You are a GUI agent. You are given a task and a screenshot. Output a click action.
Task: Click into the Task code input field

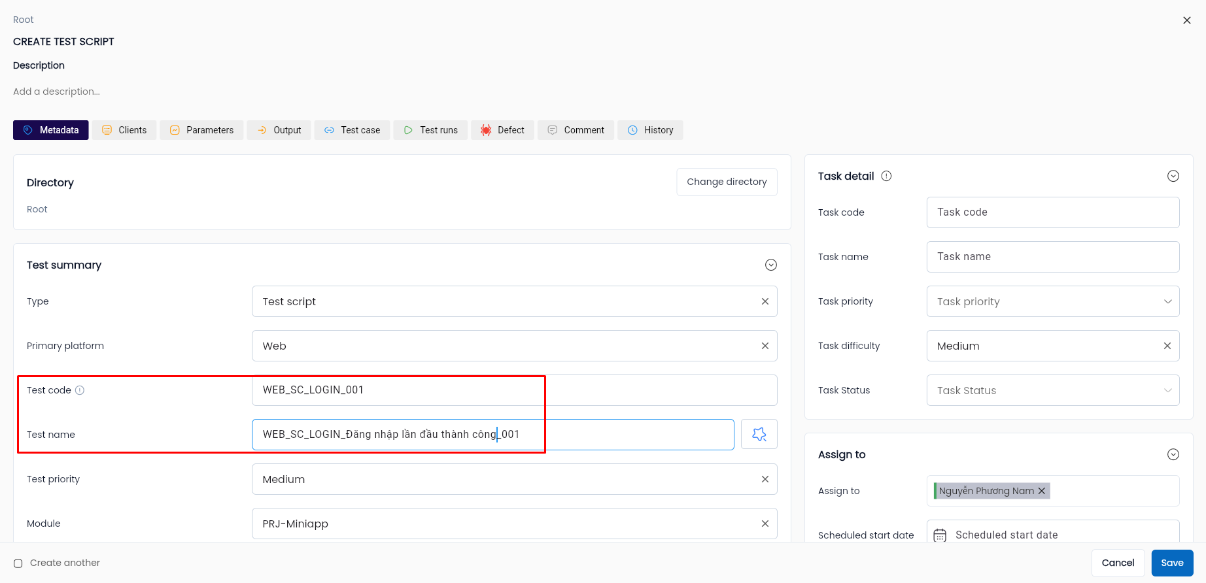1052,212
